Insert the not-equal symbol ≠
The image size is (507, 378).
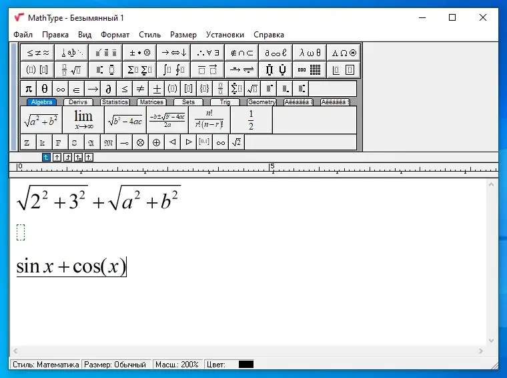coord(140,88)
